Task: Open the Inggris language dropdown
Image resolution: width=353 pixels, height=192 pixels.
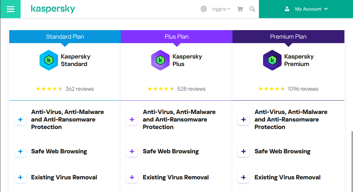Action: click(221, 9)
